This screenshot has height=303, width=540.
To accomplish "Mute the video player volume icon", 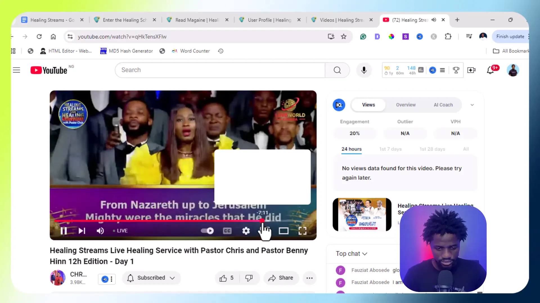I will pyautogui.click(x=100, y=231).
